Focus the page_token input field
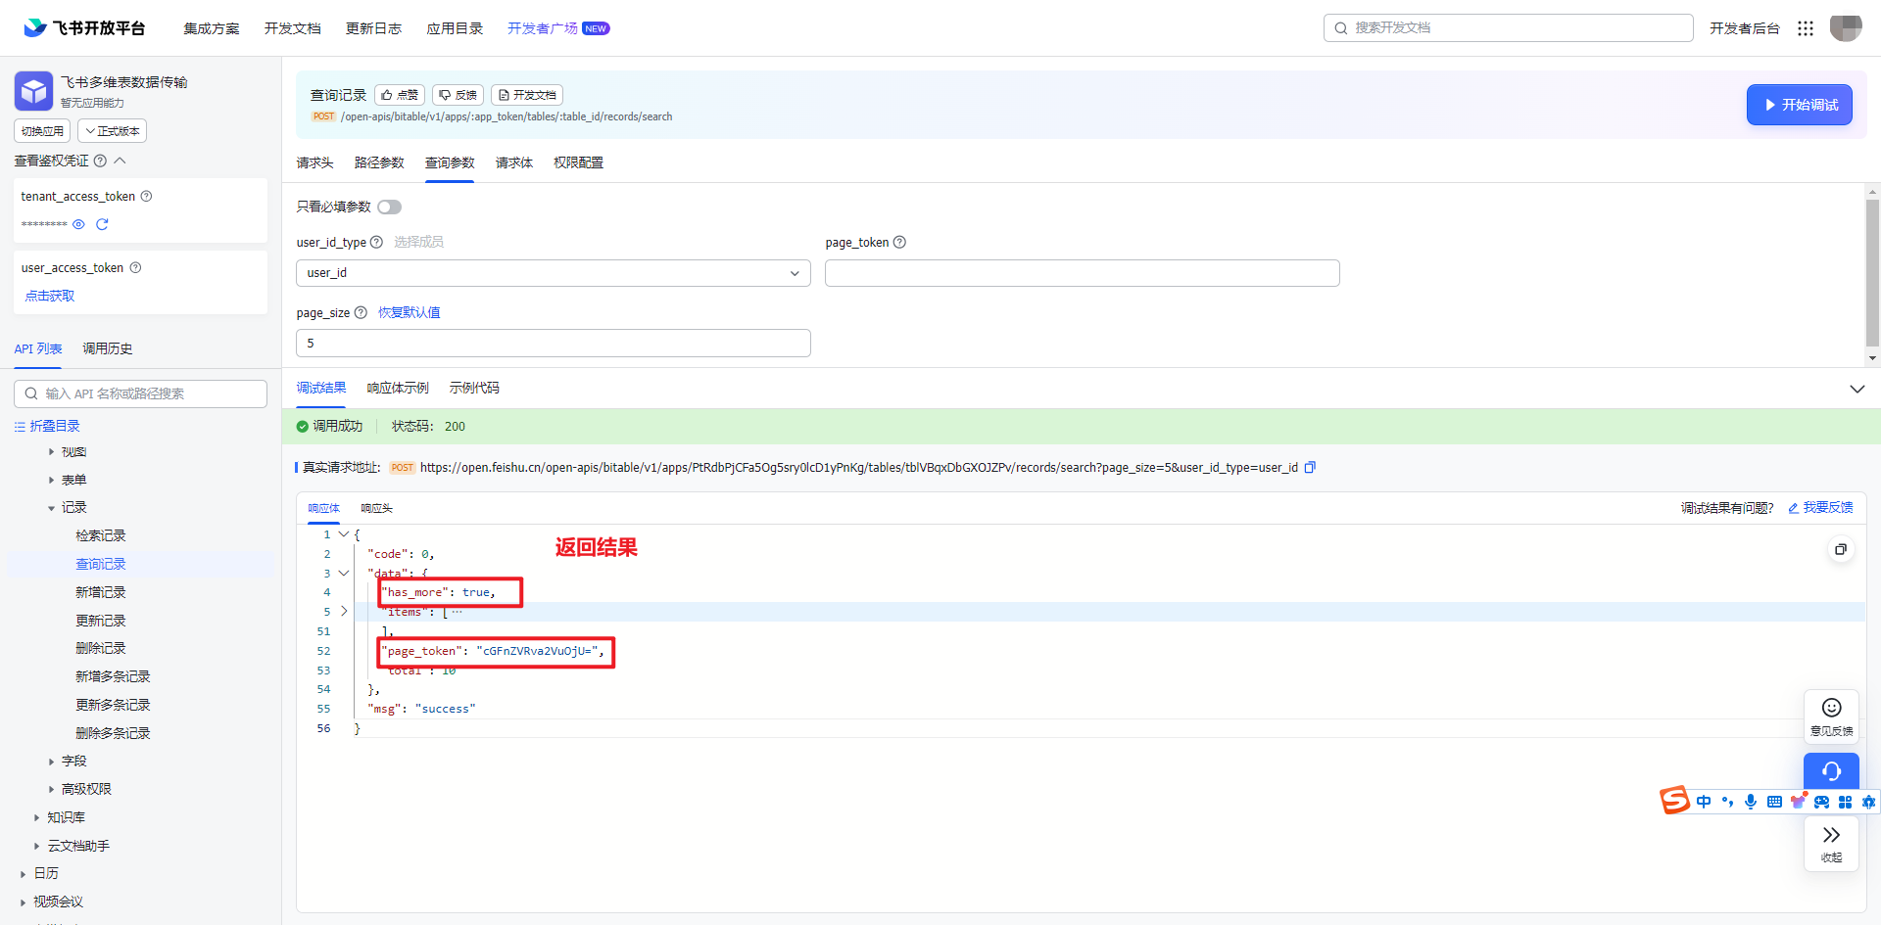1881x925 pixels. pos(1082,273)
